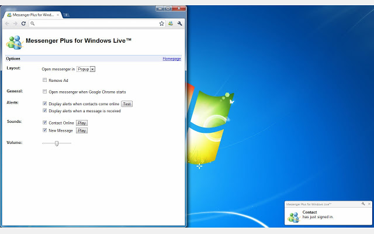Open Chrome wrench settings menu
The height and width of the screenshot is (234, 374).
point(179,23)
